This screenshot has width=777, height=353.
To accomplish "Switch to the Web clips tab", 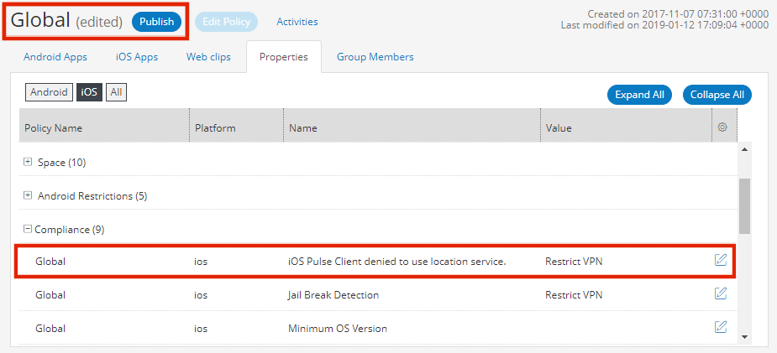I will tap(208, 57).
